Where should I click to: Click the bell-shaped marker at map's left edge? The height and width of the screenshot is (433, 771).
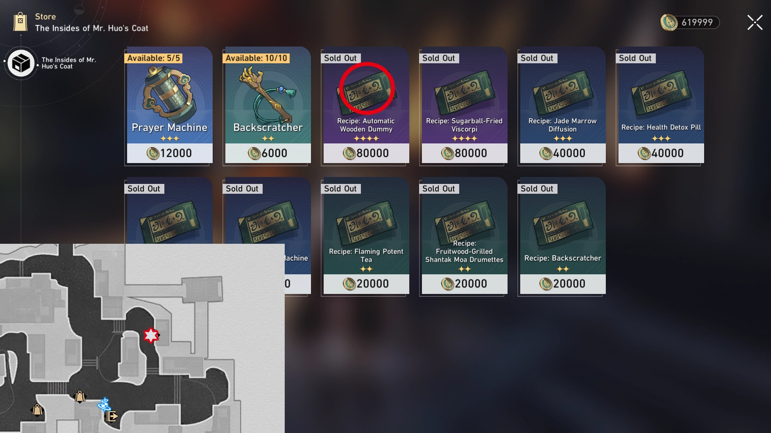37,410
